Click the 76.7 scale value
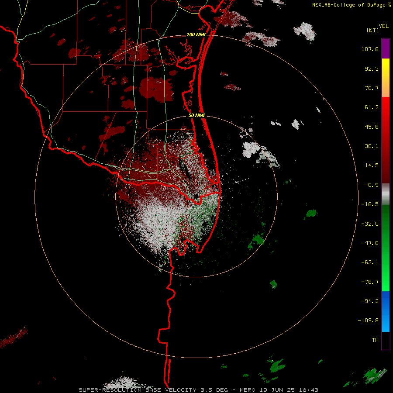393x393 pixels. [372, 88]
